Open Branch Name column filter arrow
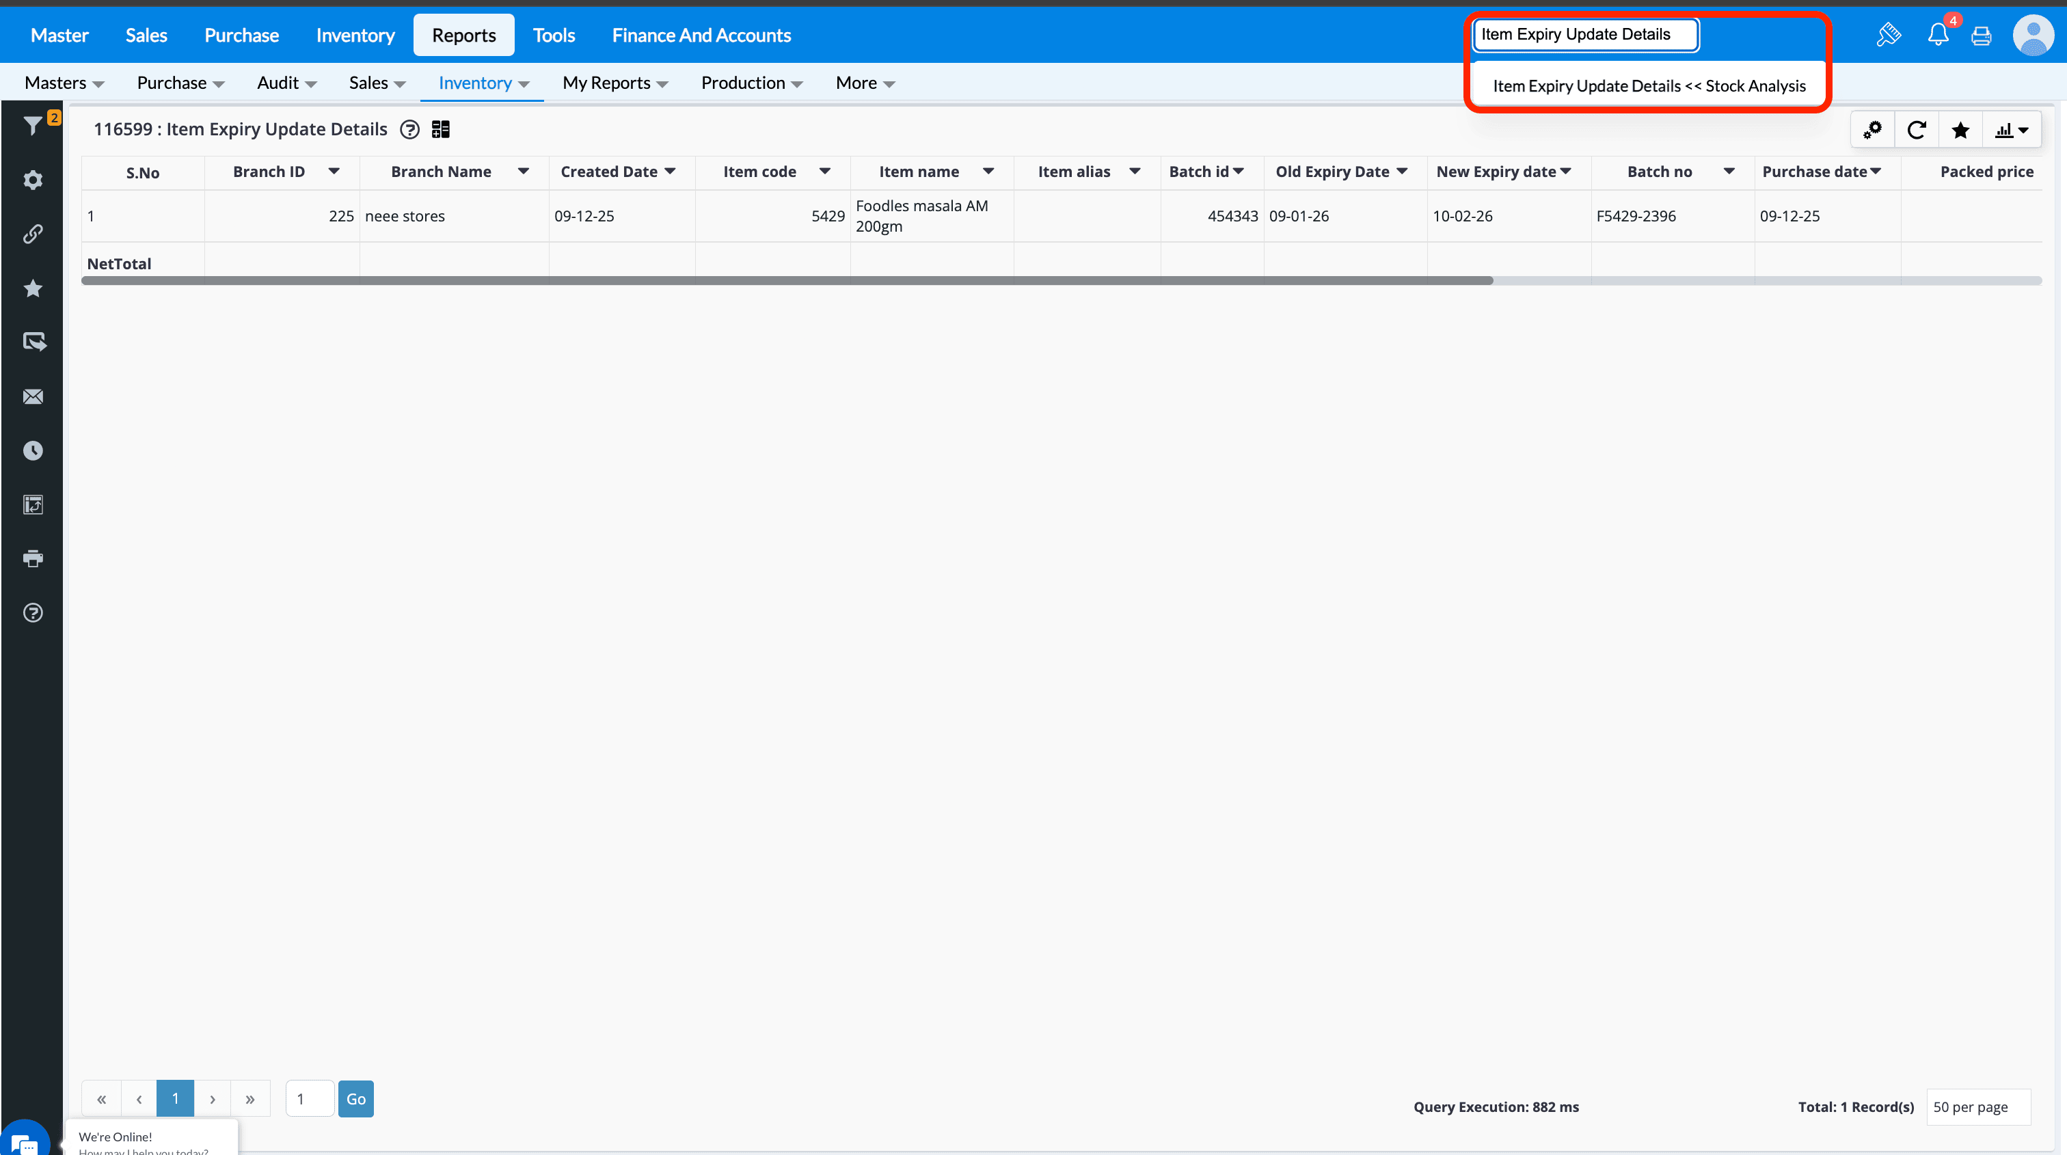This screenshot has height=1155, width=2067. point(523,171)
